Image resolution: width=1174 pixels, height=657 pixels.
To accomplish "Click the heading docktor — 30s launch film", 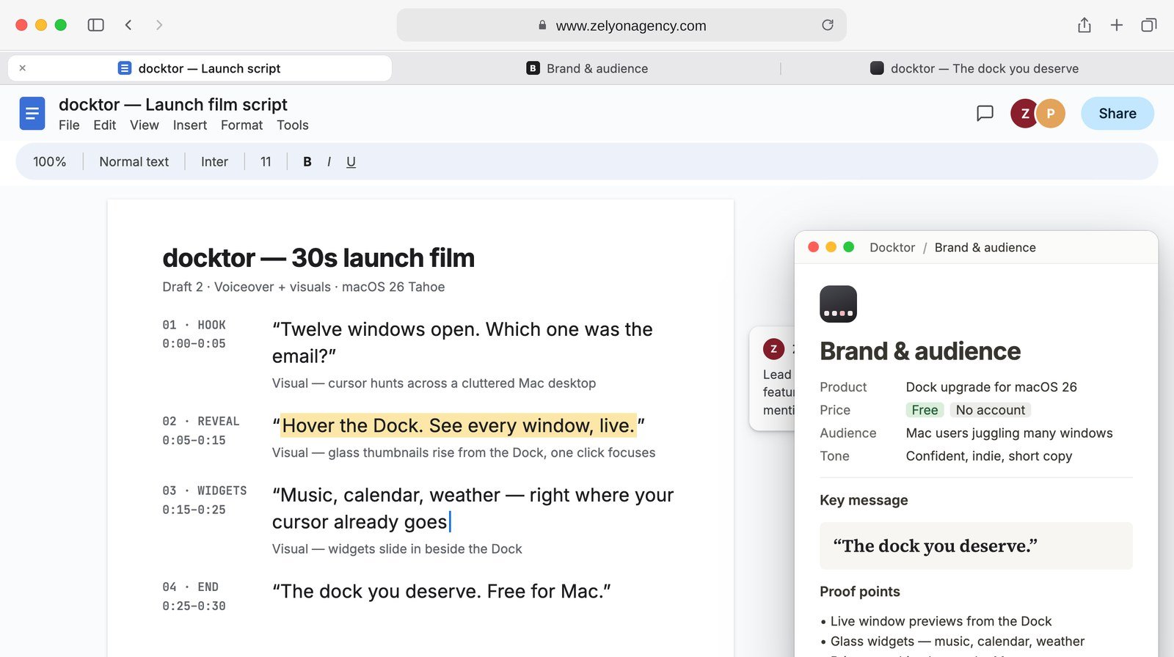I will pyautogui.click(x=318, y=258).
